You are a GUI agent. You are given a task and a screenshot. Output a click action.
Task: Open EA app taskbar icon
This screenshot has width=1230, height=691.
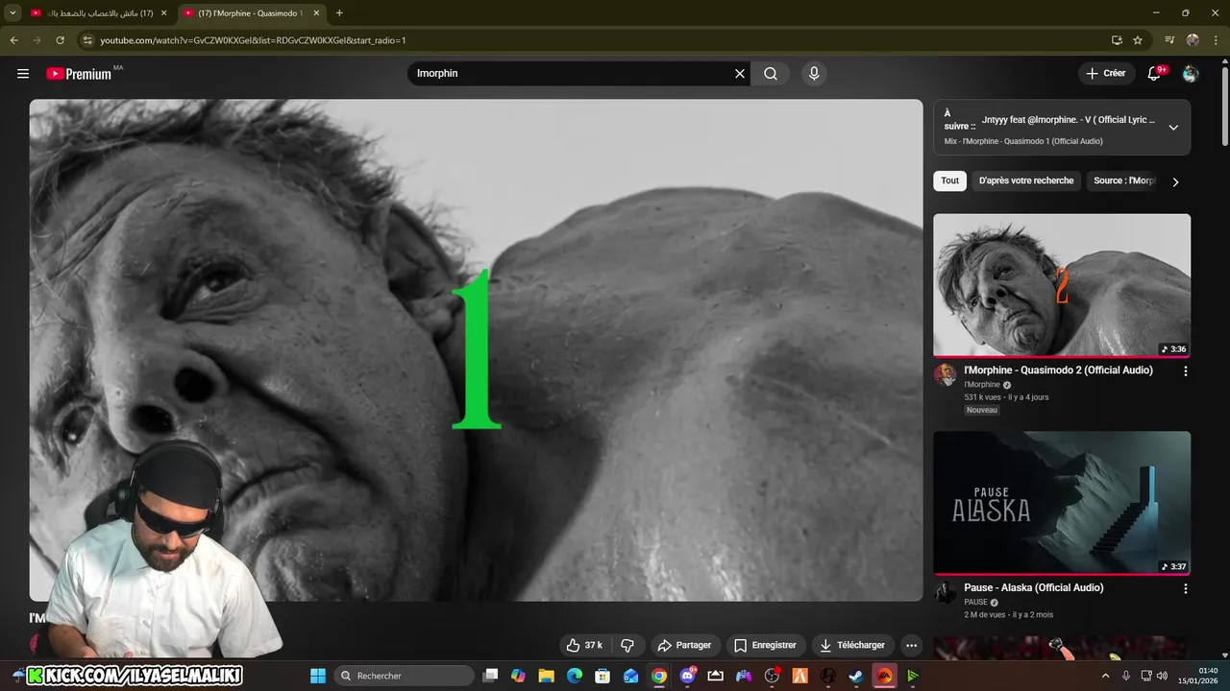884,676
